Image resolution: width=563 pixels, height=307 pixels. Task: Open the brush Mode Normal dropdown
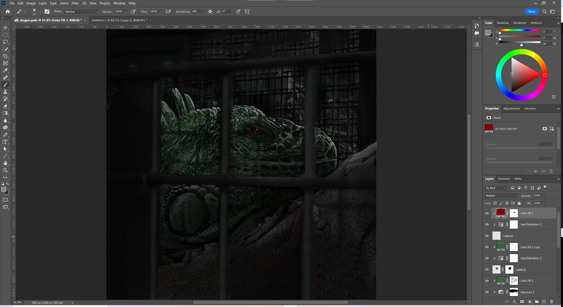click(x=81, y=12)
